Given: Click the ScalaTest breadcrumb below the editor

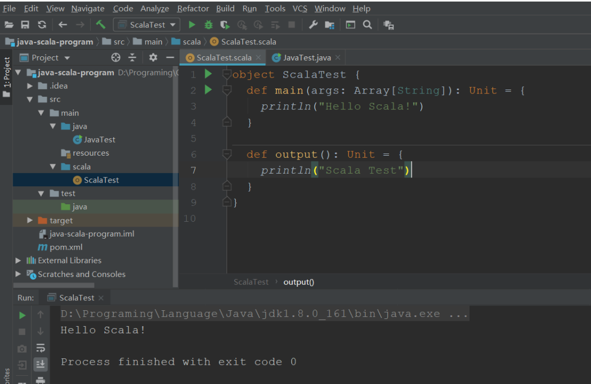Looking at the screenshot, I should tap(251, 282).
